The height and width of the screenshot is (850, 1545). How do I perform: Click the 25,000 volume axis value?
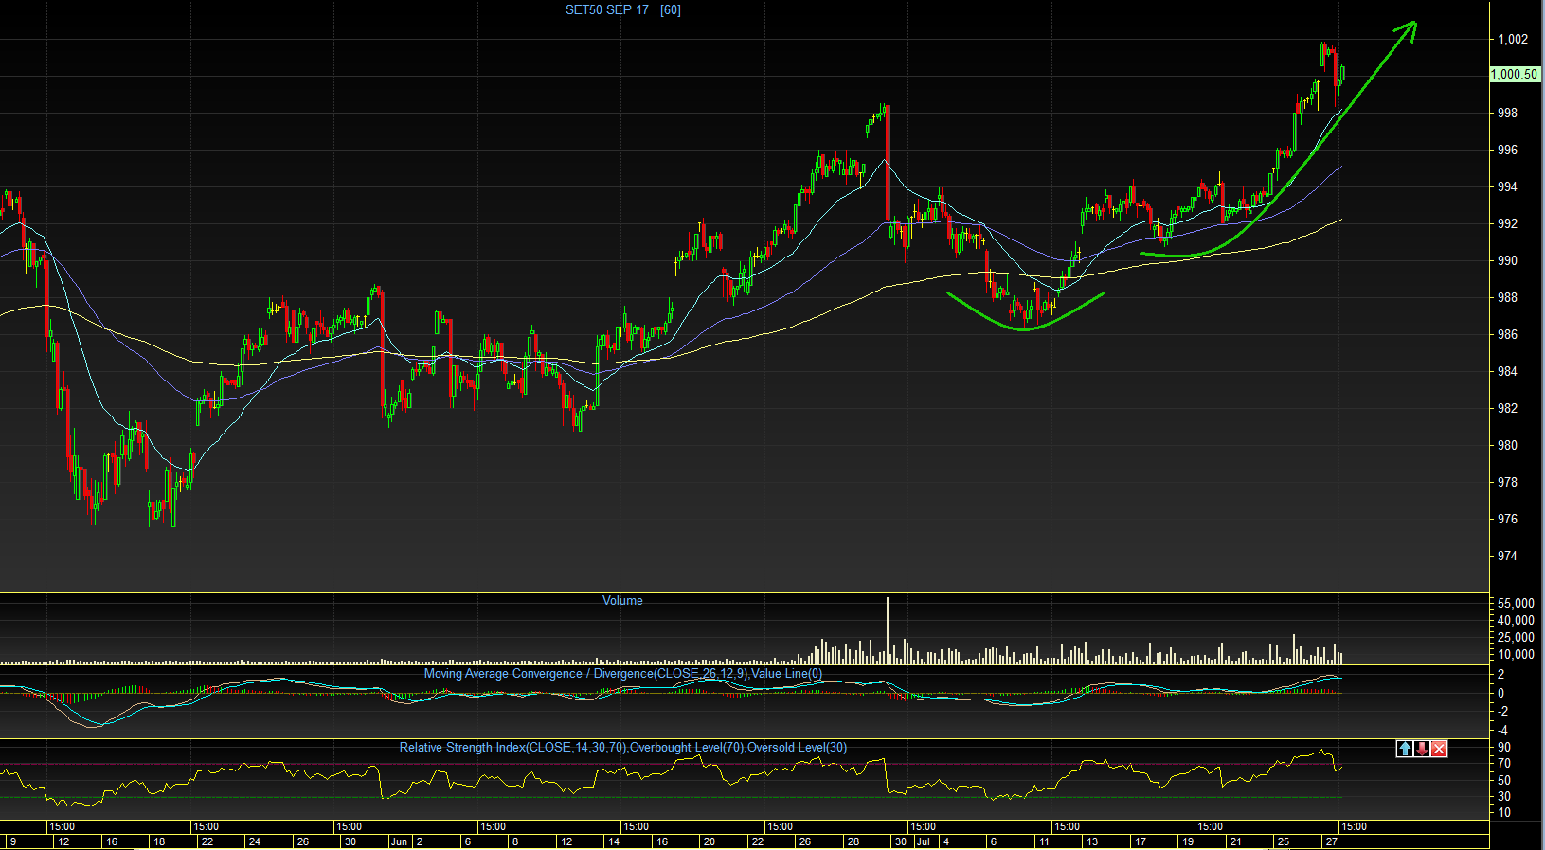click(1516, 637)
